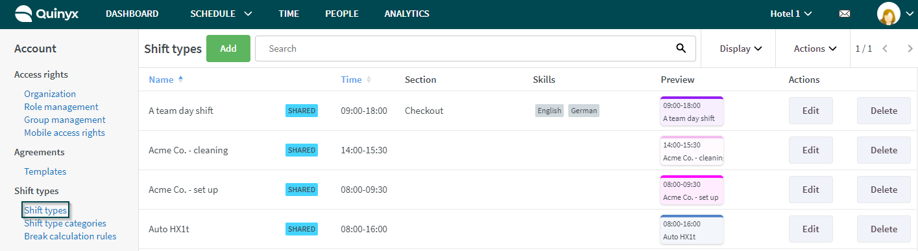Open Role management link

click(61, 107)
